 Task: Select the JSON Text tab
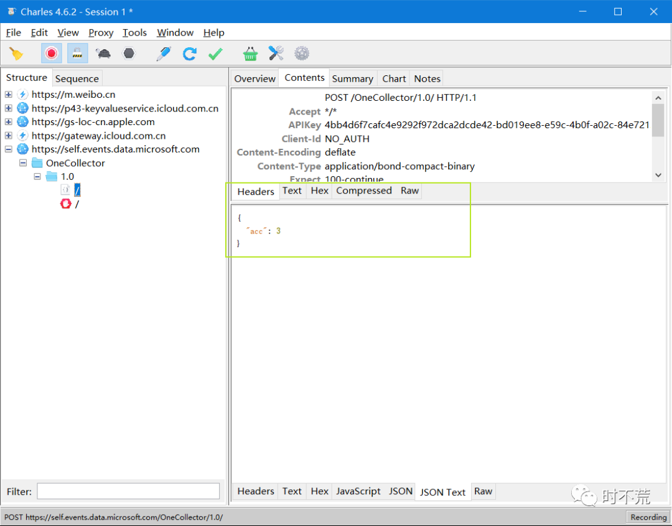click(442, 492)
